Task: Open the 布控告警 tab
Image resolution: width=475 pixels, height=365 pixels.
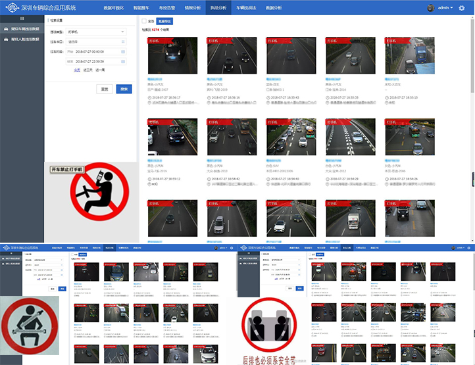Action: click(167, 8)
